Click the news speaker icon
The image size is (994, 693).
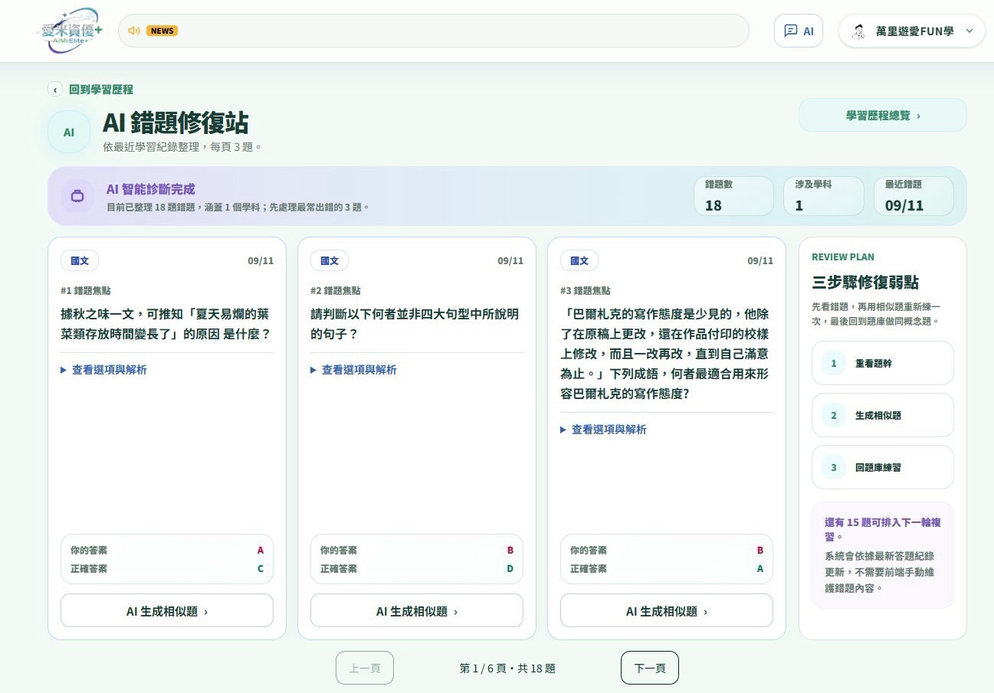pos(134,31)
